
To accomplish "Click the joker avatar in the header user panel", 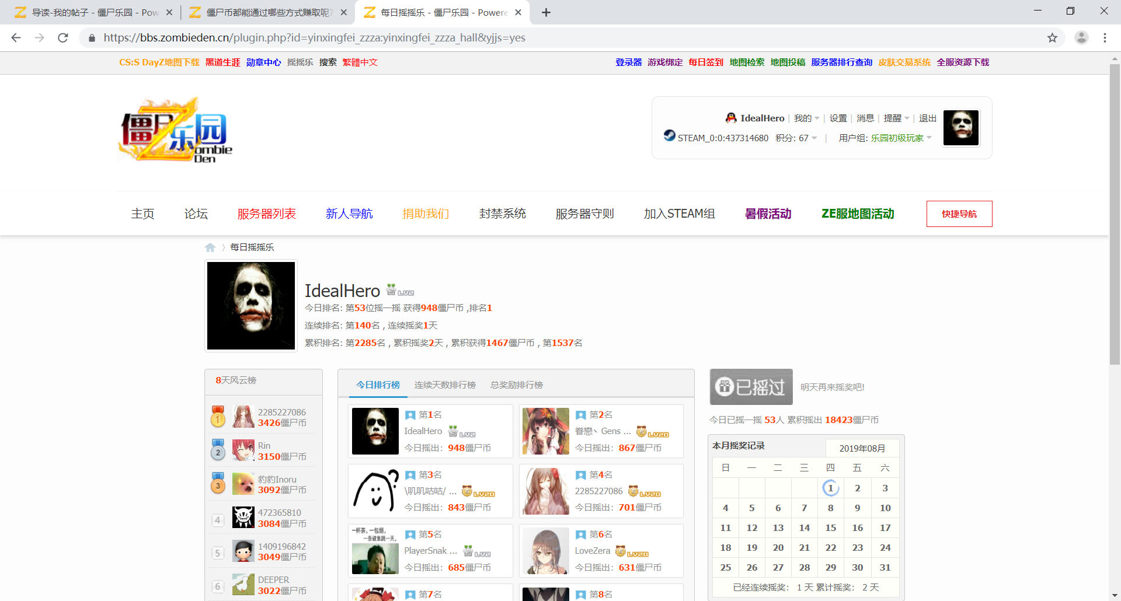I will (x=961, y=128).
